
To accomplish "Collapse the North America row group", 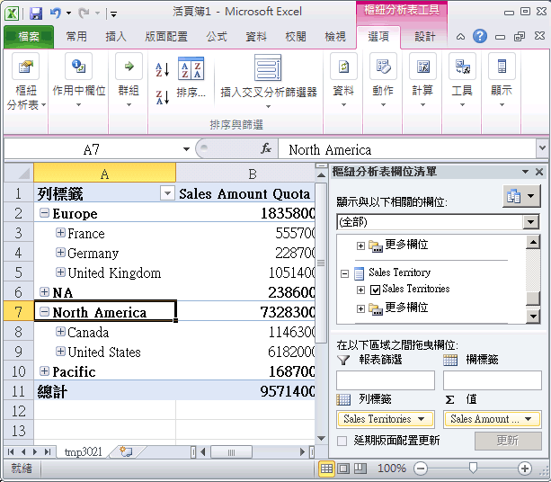I will click(44, 311).
